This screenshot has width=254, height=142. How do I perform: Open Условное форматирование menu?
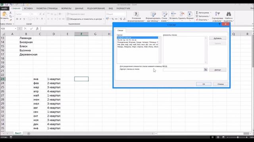coord(136,17)
